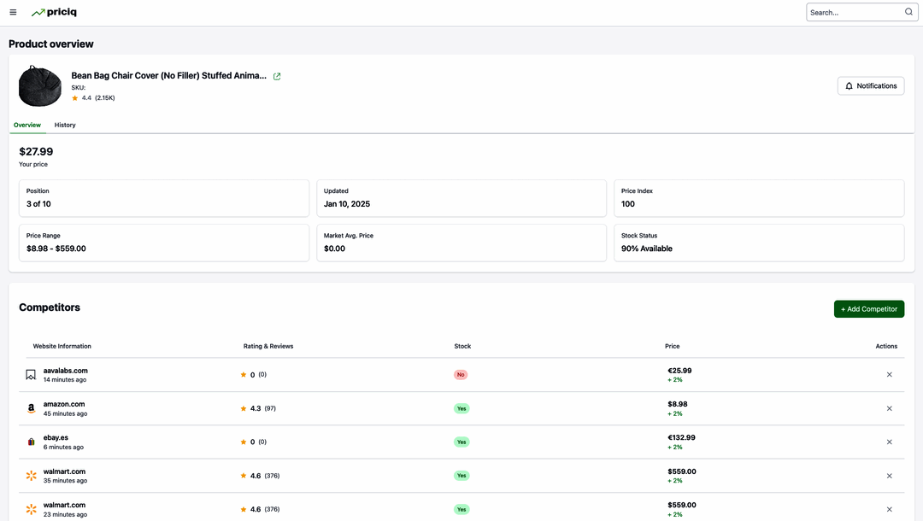
Task: Switch to the History tab
Action: 65,126
